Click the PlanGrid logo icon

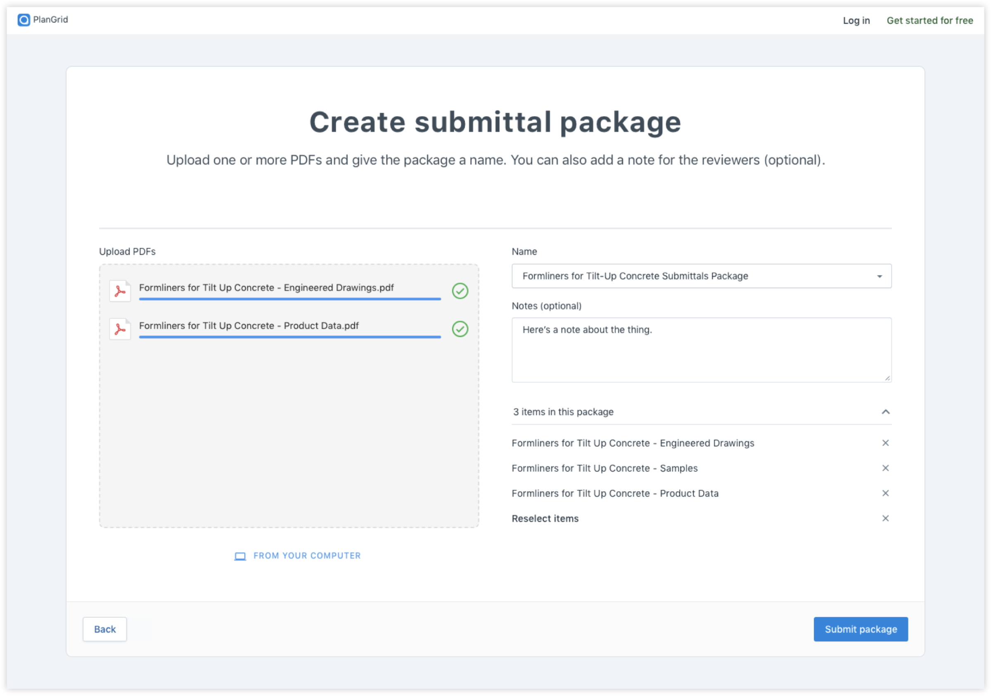24,19
